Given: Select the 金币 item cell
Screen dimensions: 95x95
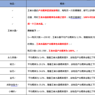Looking at the screenshot, I should pyautogui.click(x=13, y=78).
